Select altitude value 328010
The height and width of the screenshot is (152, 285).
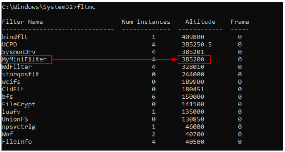pos(193,67)
